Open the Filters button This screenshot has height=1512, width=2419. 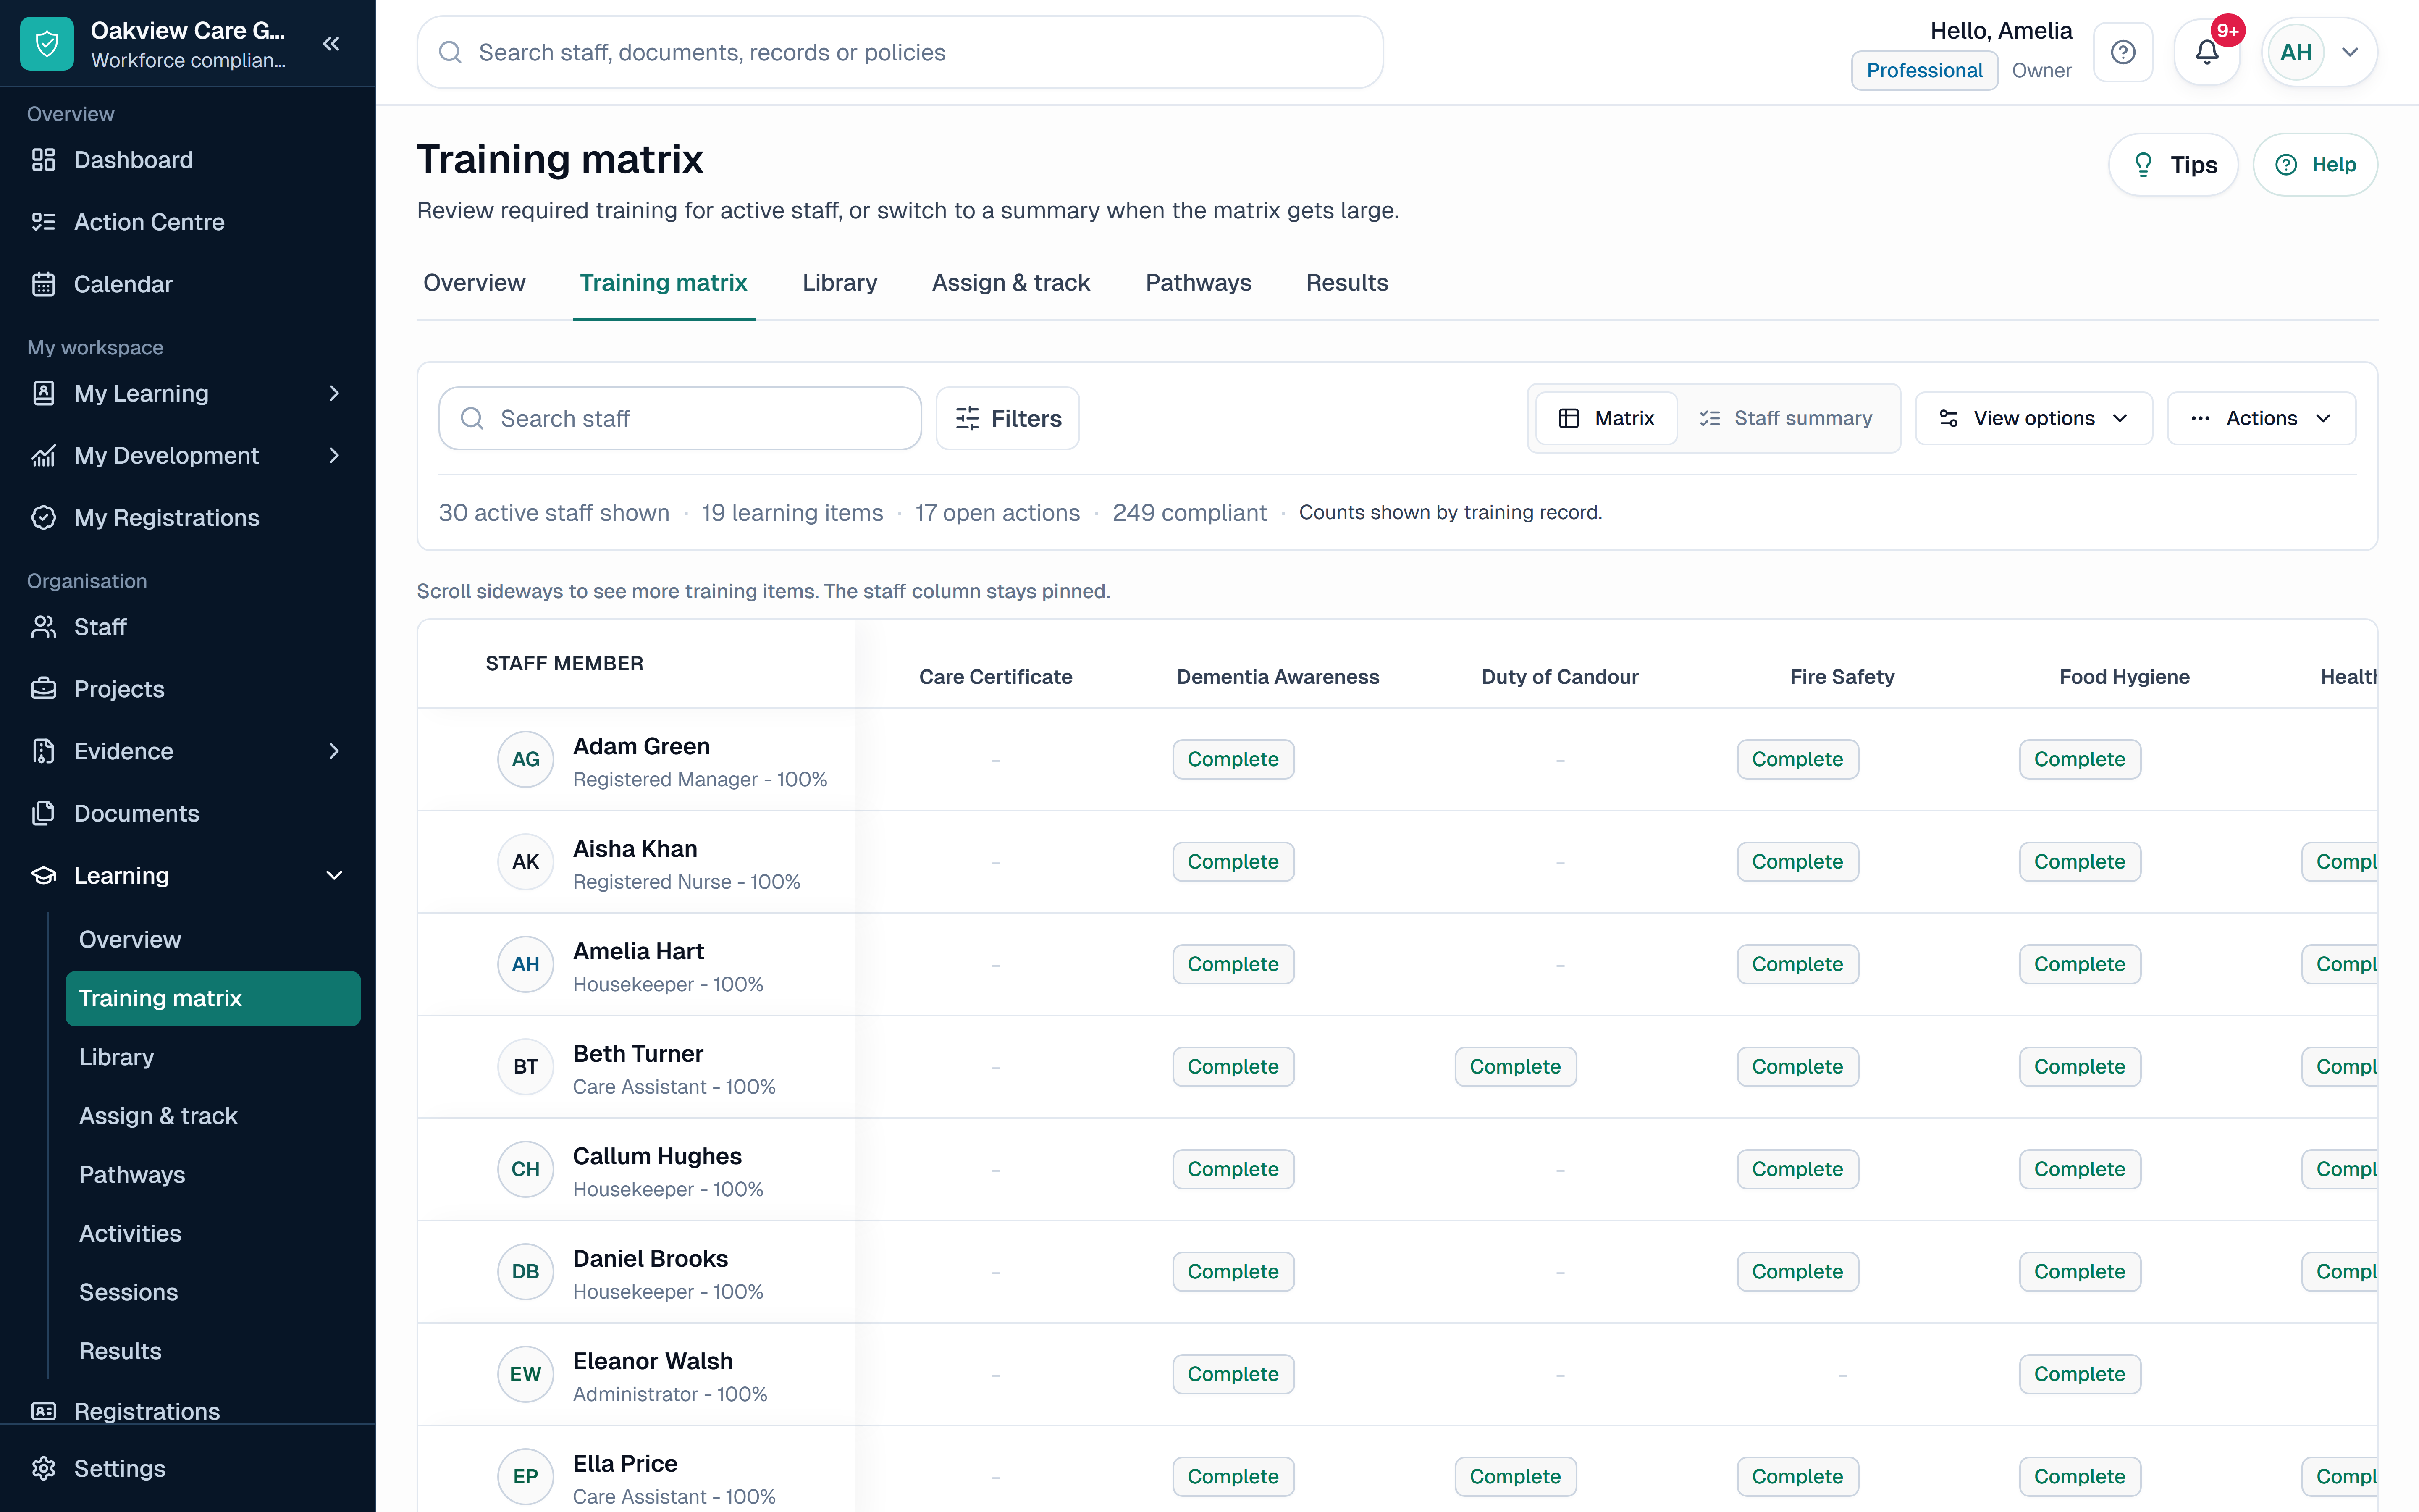[1007, 418]
